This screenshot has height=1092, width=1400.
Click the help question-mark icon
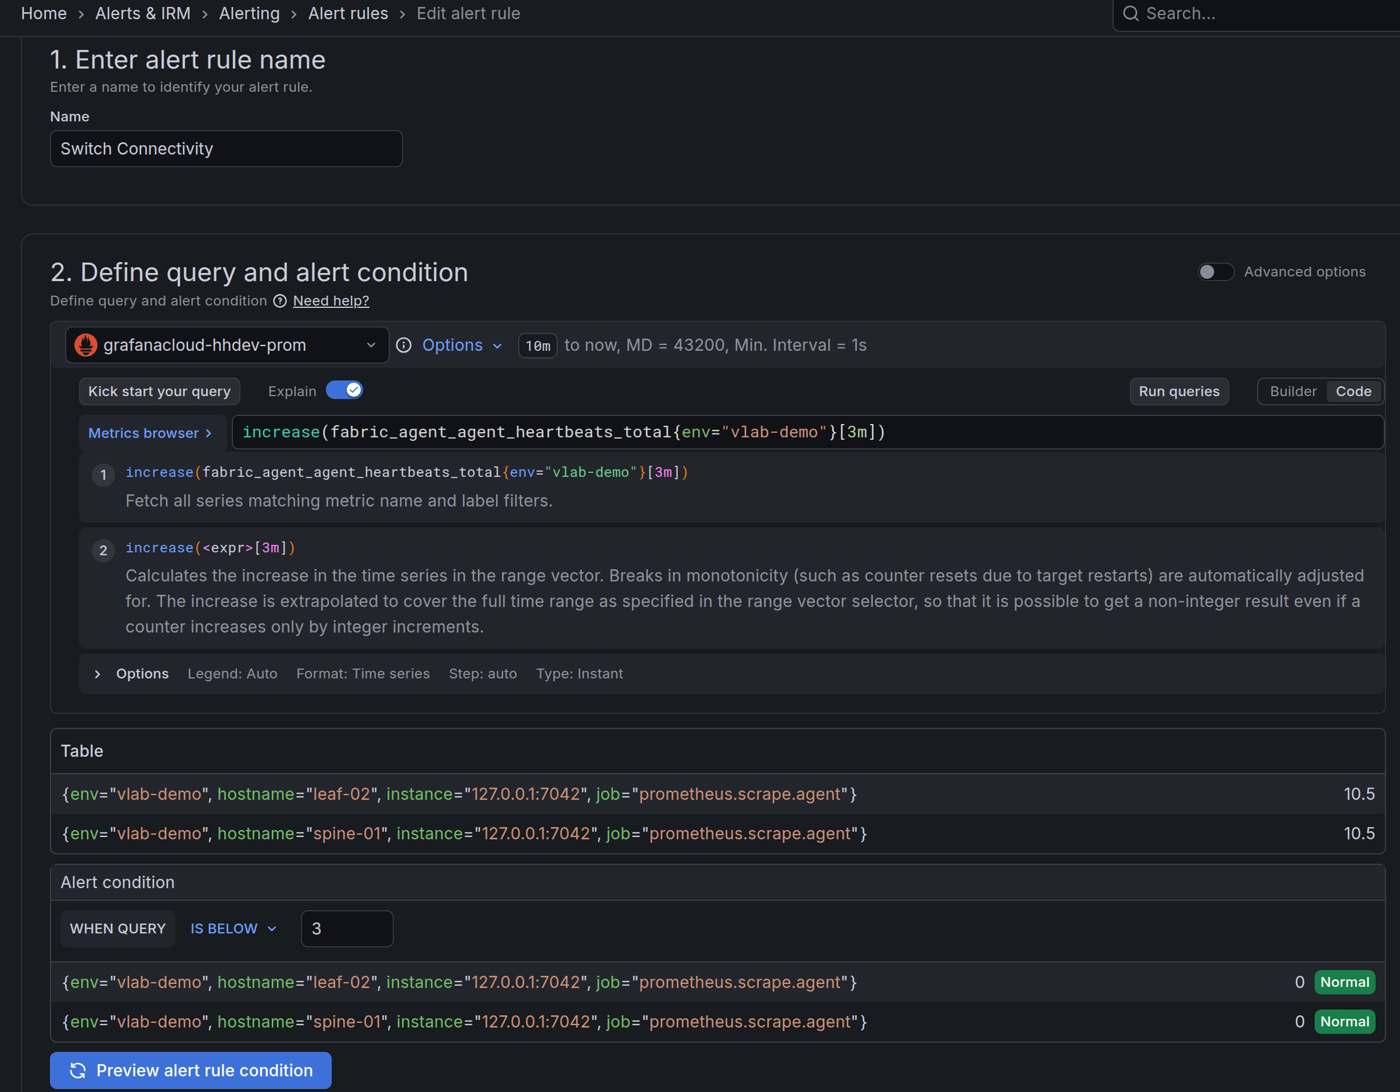point(280,301)
